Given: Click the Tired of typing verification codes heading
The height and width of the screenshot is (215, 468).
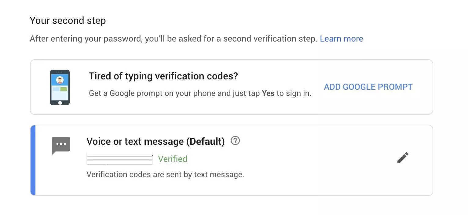Looking at the screenshot, I should 163,76.
